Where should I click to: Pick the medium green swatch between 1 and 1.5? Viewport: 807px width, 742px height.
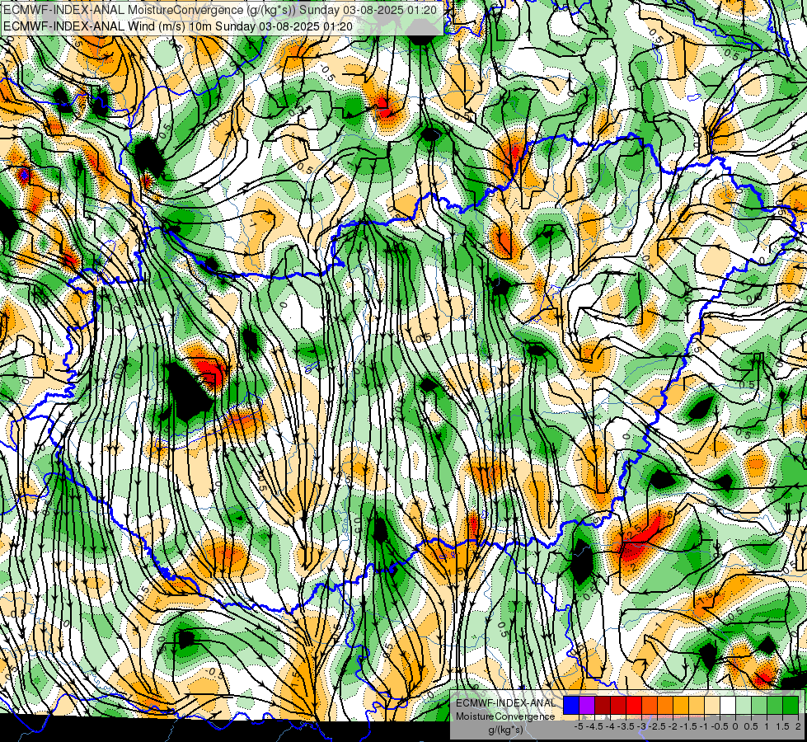click(x=775, y=706)
